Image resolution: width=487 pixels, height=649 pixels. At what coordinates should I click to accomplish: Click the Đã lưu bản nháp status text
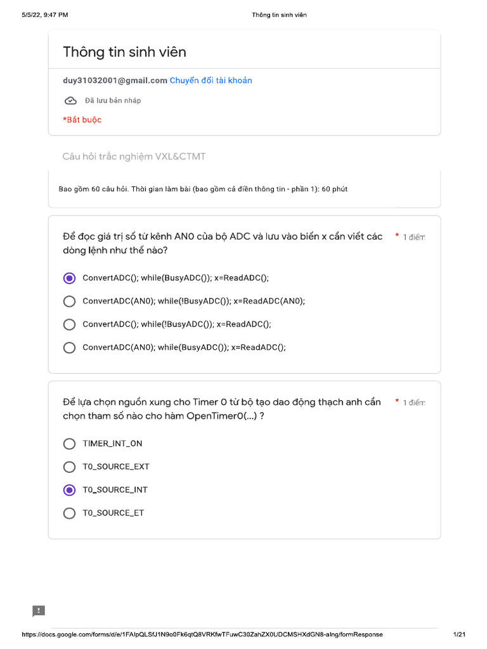(113, 101)
